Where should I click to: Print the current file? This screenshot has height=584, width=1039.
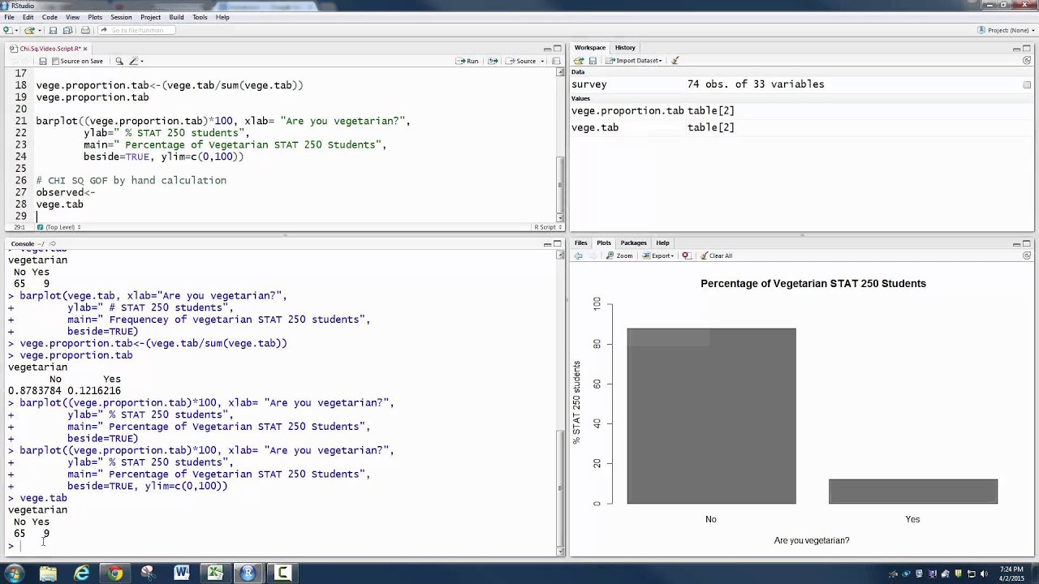pyautogui.click(x=85, y=30)
